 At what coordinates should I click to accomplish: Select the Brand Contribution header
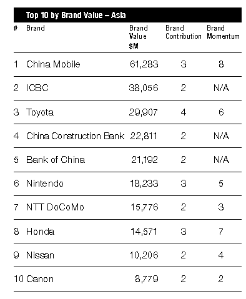pyautogui.click(x=184, y=32)
